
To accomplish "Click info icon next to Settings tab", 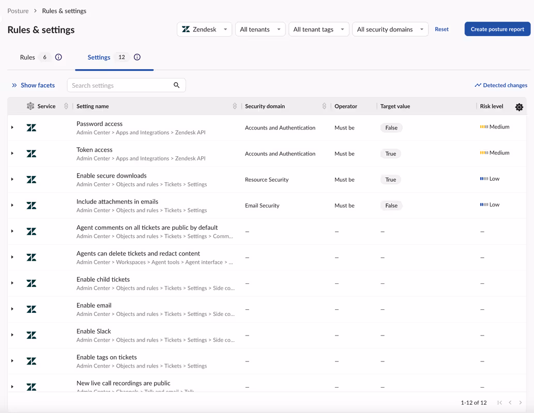I will coord(137,57).
